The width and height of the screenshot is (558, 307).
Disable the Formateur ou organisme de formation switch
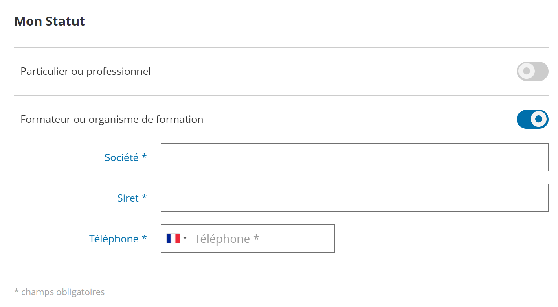click(x=532, y=119)
